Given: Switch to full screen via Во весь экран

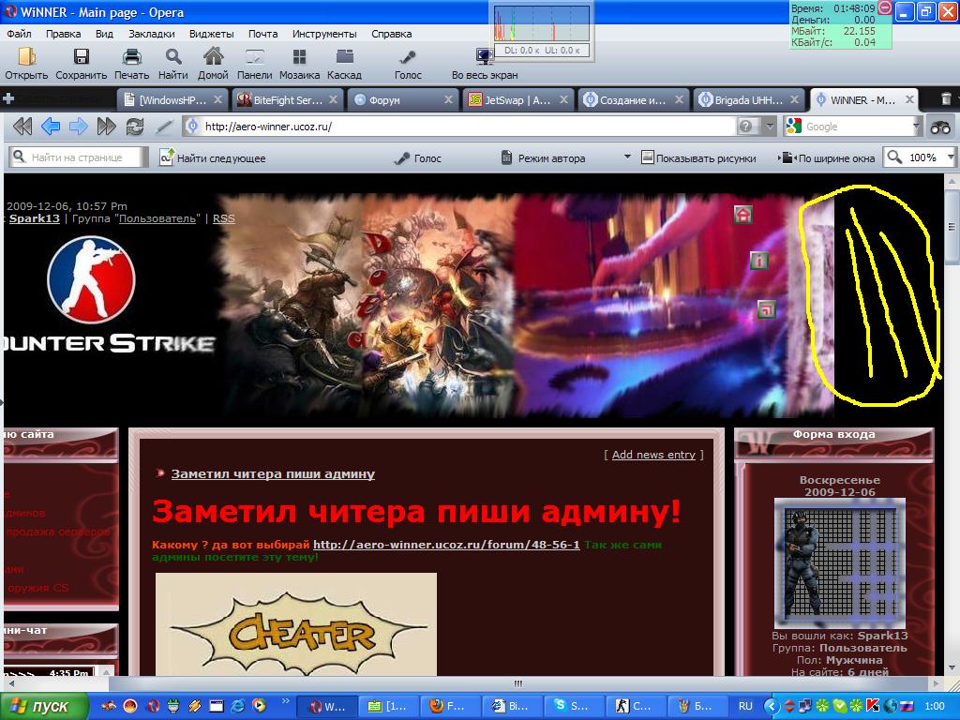Looking at the screenshot, I should (x=485, y=65).
